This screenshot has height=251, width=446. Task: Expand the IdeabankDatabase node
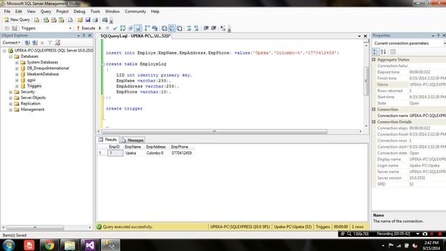[x=17, y=75]
